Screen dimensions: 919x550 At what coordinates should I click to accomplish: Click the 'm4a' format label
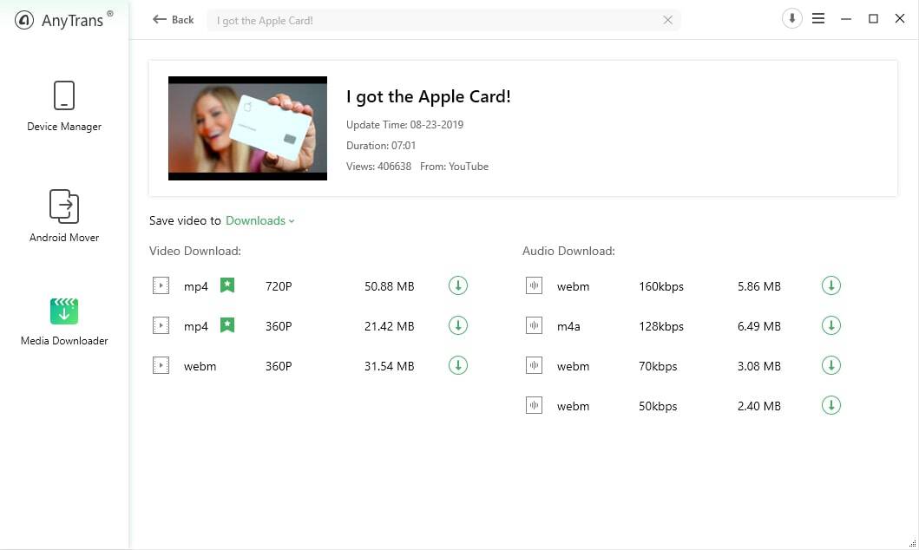(568, 326)
